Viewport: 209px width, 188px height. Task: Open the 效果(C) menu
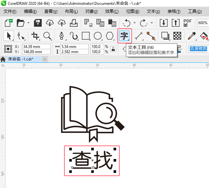[112, 12]
